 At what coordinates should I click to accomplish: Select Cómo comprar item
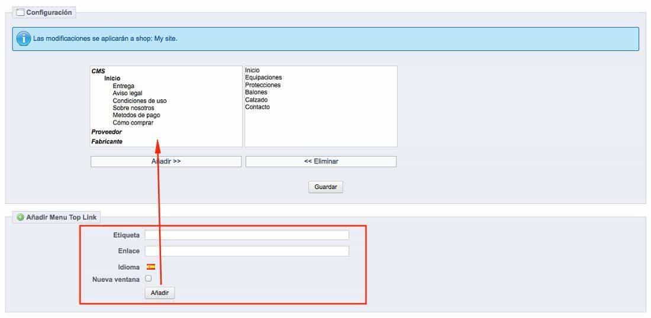pyautogui.click(x=133, y=123)
